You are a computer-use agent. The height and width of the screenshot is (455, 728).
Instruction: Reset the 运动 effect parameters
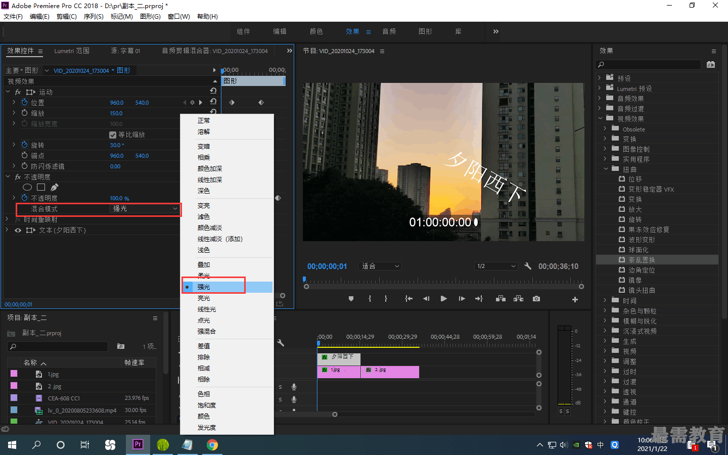tap(213, 91)
